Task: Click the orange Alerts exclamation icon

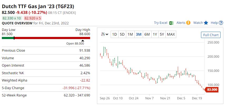Action: (188, 23)
